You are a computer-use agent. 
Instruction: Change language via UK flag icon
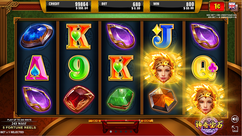point(232,6)
